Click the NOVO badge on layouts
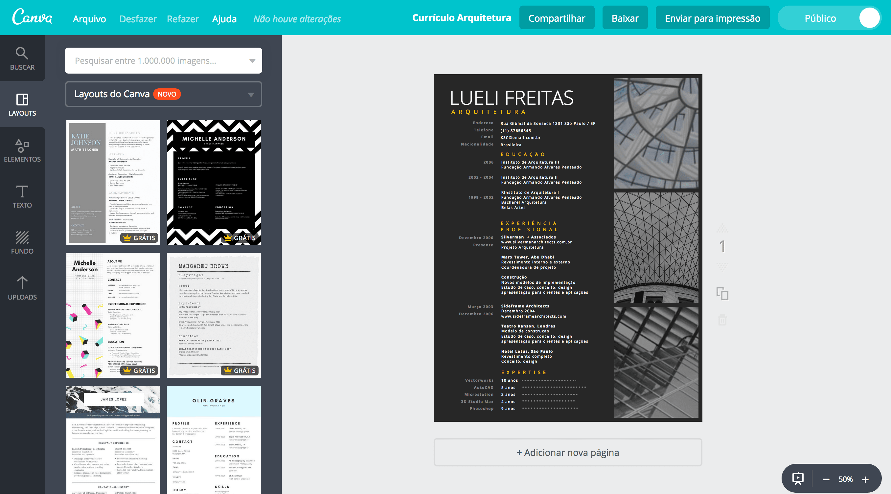891x494 pixels. click(x=167, y=94)
